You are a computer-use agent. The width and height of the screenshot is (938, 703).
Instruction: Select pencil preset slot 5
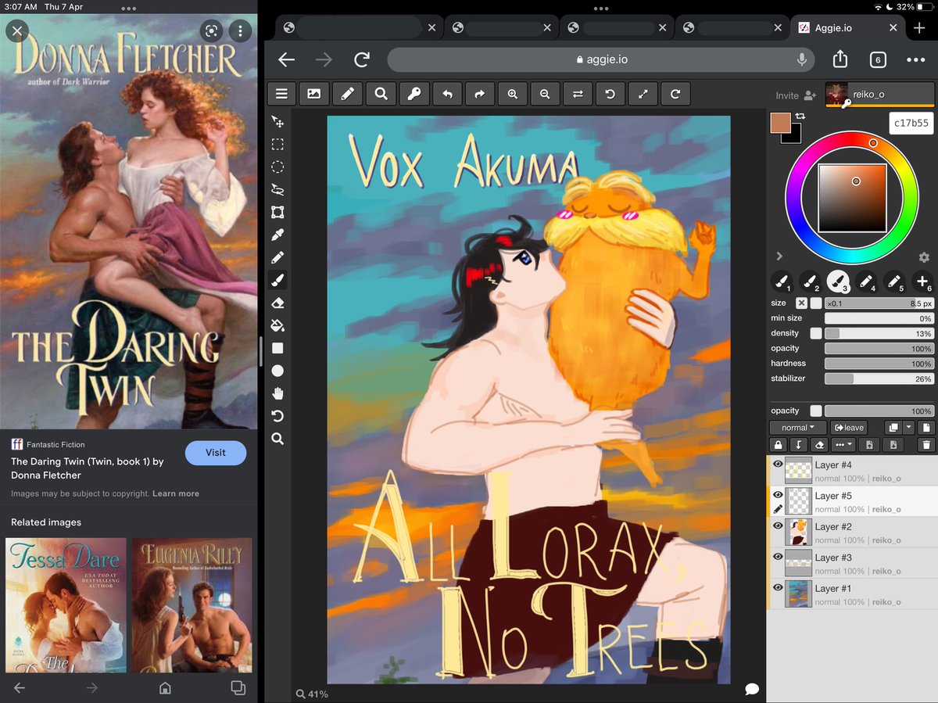coord(894,282)
